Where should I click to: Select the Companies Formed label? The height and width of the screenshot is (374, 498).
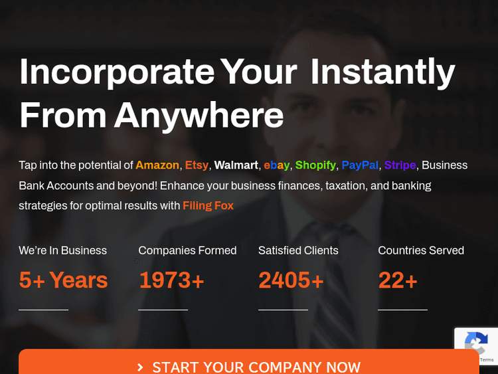187,250
